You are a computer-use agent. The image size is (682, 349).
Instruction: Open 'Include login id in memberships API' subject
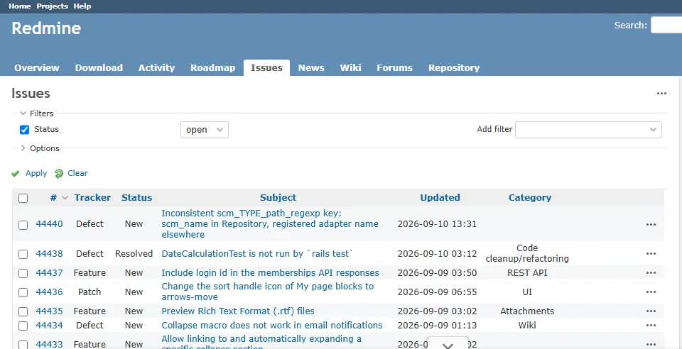[x=270, y=272]
